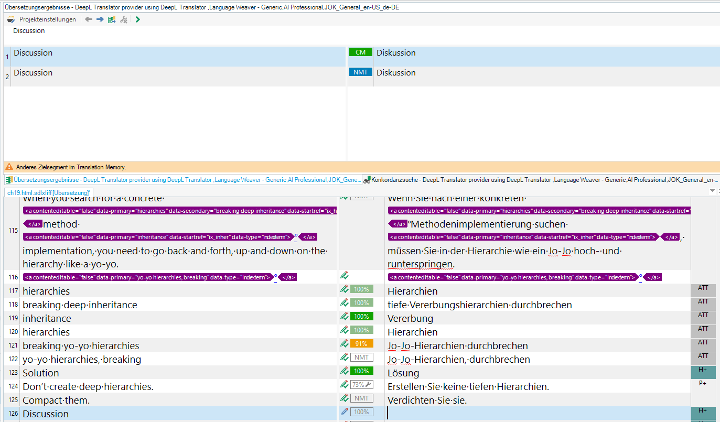Click the target text 'Lösung' in segment 123
Viewport: 720px width, 422px height.
coord(403,373)
